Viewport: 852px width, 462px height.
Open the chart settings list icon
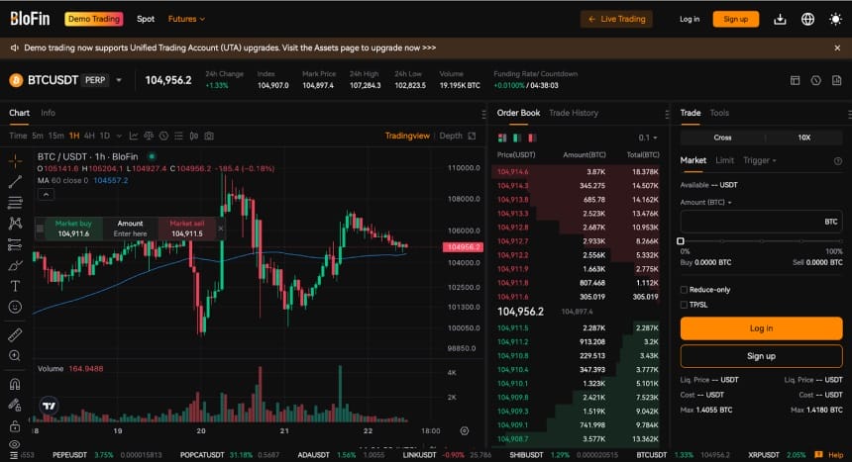coord(178,136)
